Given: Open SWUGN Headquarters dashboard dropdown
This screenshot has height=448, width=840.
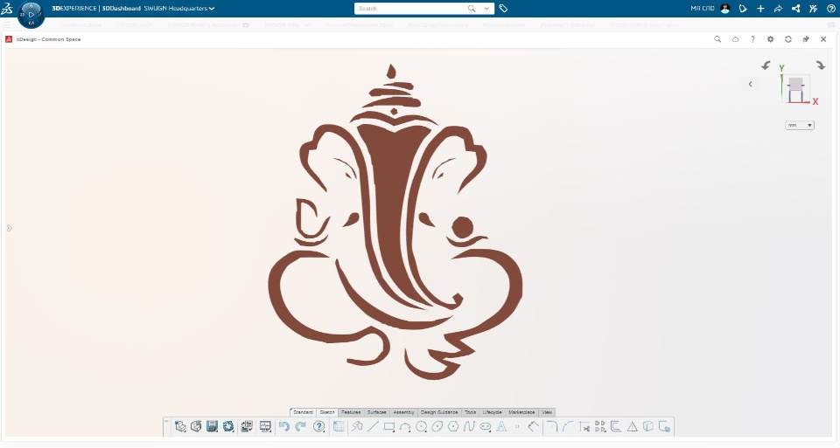Looking at the screenshot, I should [x=178, y=9].
